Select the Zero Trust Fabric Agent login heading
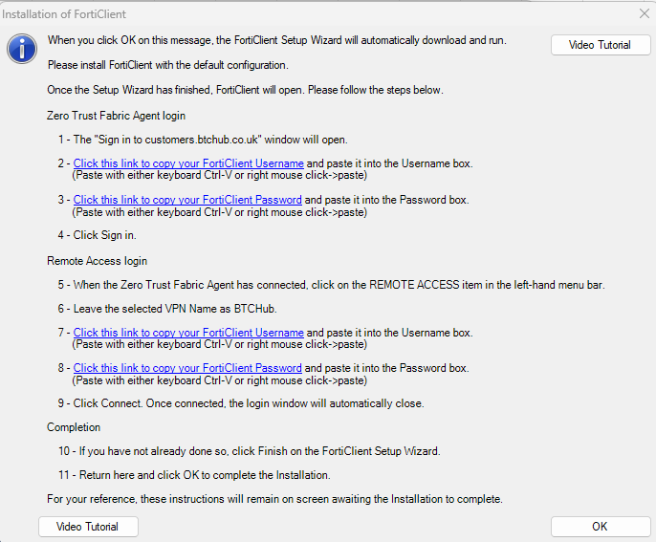 [x=116, y=116]
